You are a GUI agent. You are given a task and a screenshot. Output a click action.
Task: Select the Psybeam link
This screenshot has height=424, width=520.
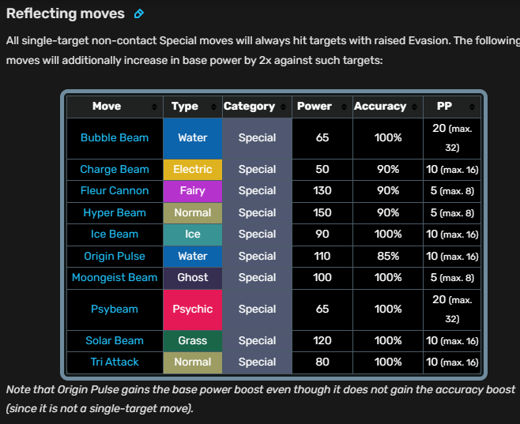click(115, 309)
